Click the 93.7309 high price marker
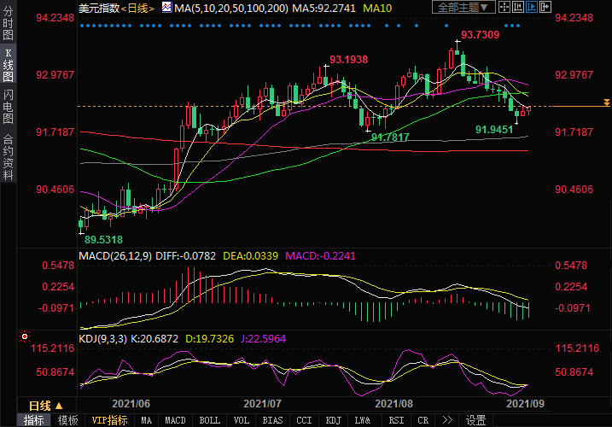 pos(480,35)
